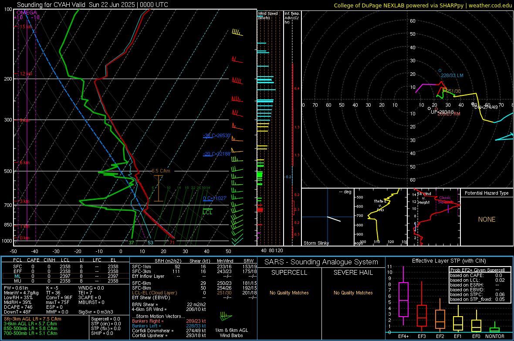Click the surface temperature value 71

(172, 243)
